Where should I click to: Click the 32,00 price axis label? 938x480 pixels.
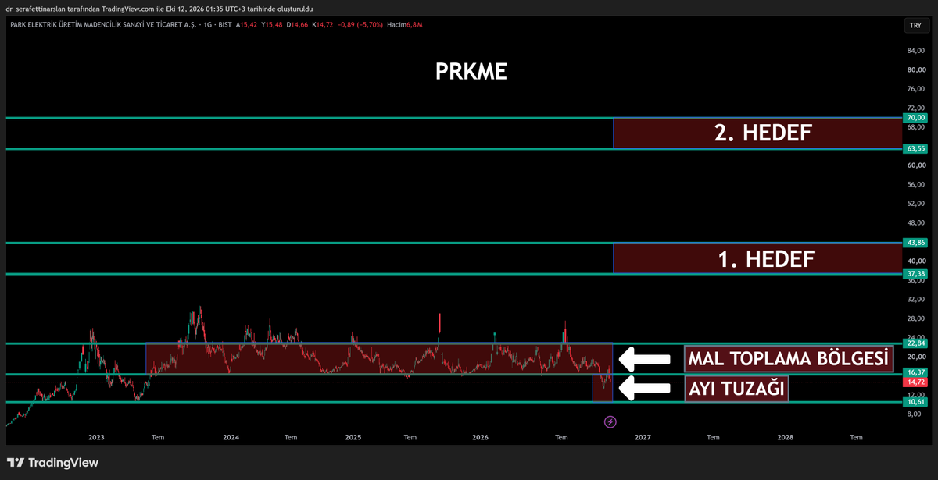pos(916,299)
